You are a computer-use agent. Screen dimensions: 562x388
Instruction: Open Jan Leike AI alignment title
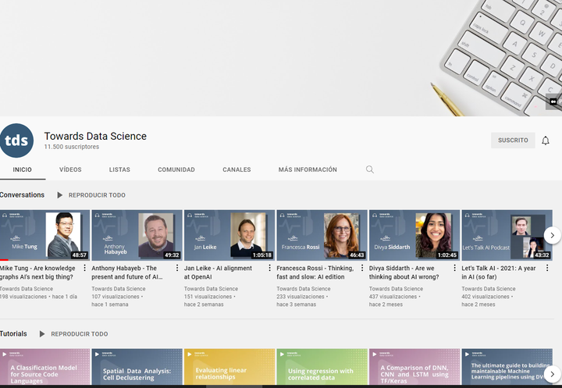pos(218,272)
